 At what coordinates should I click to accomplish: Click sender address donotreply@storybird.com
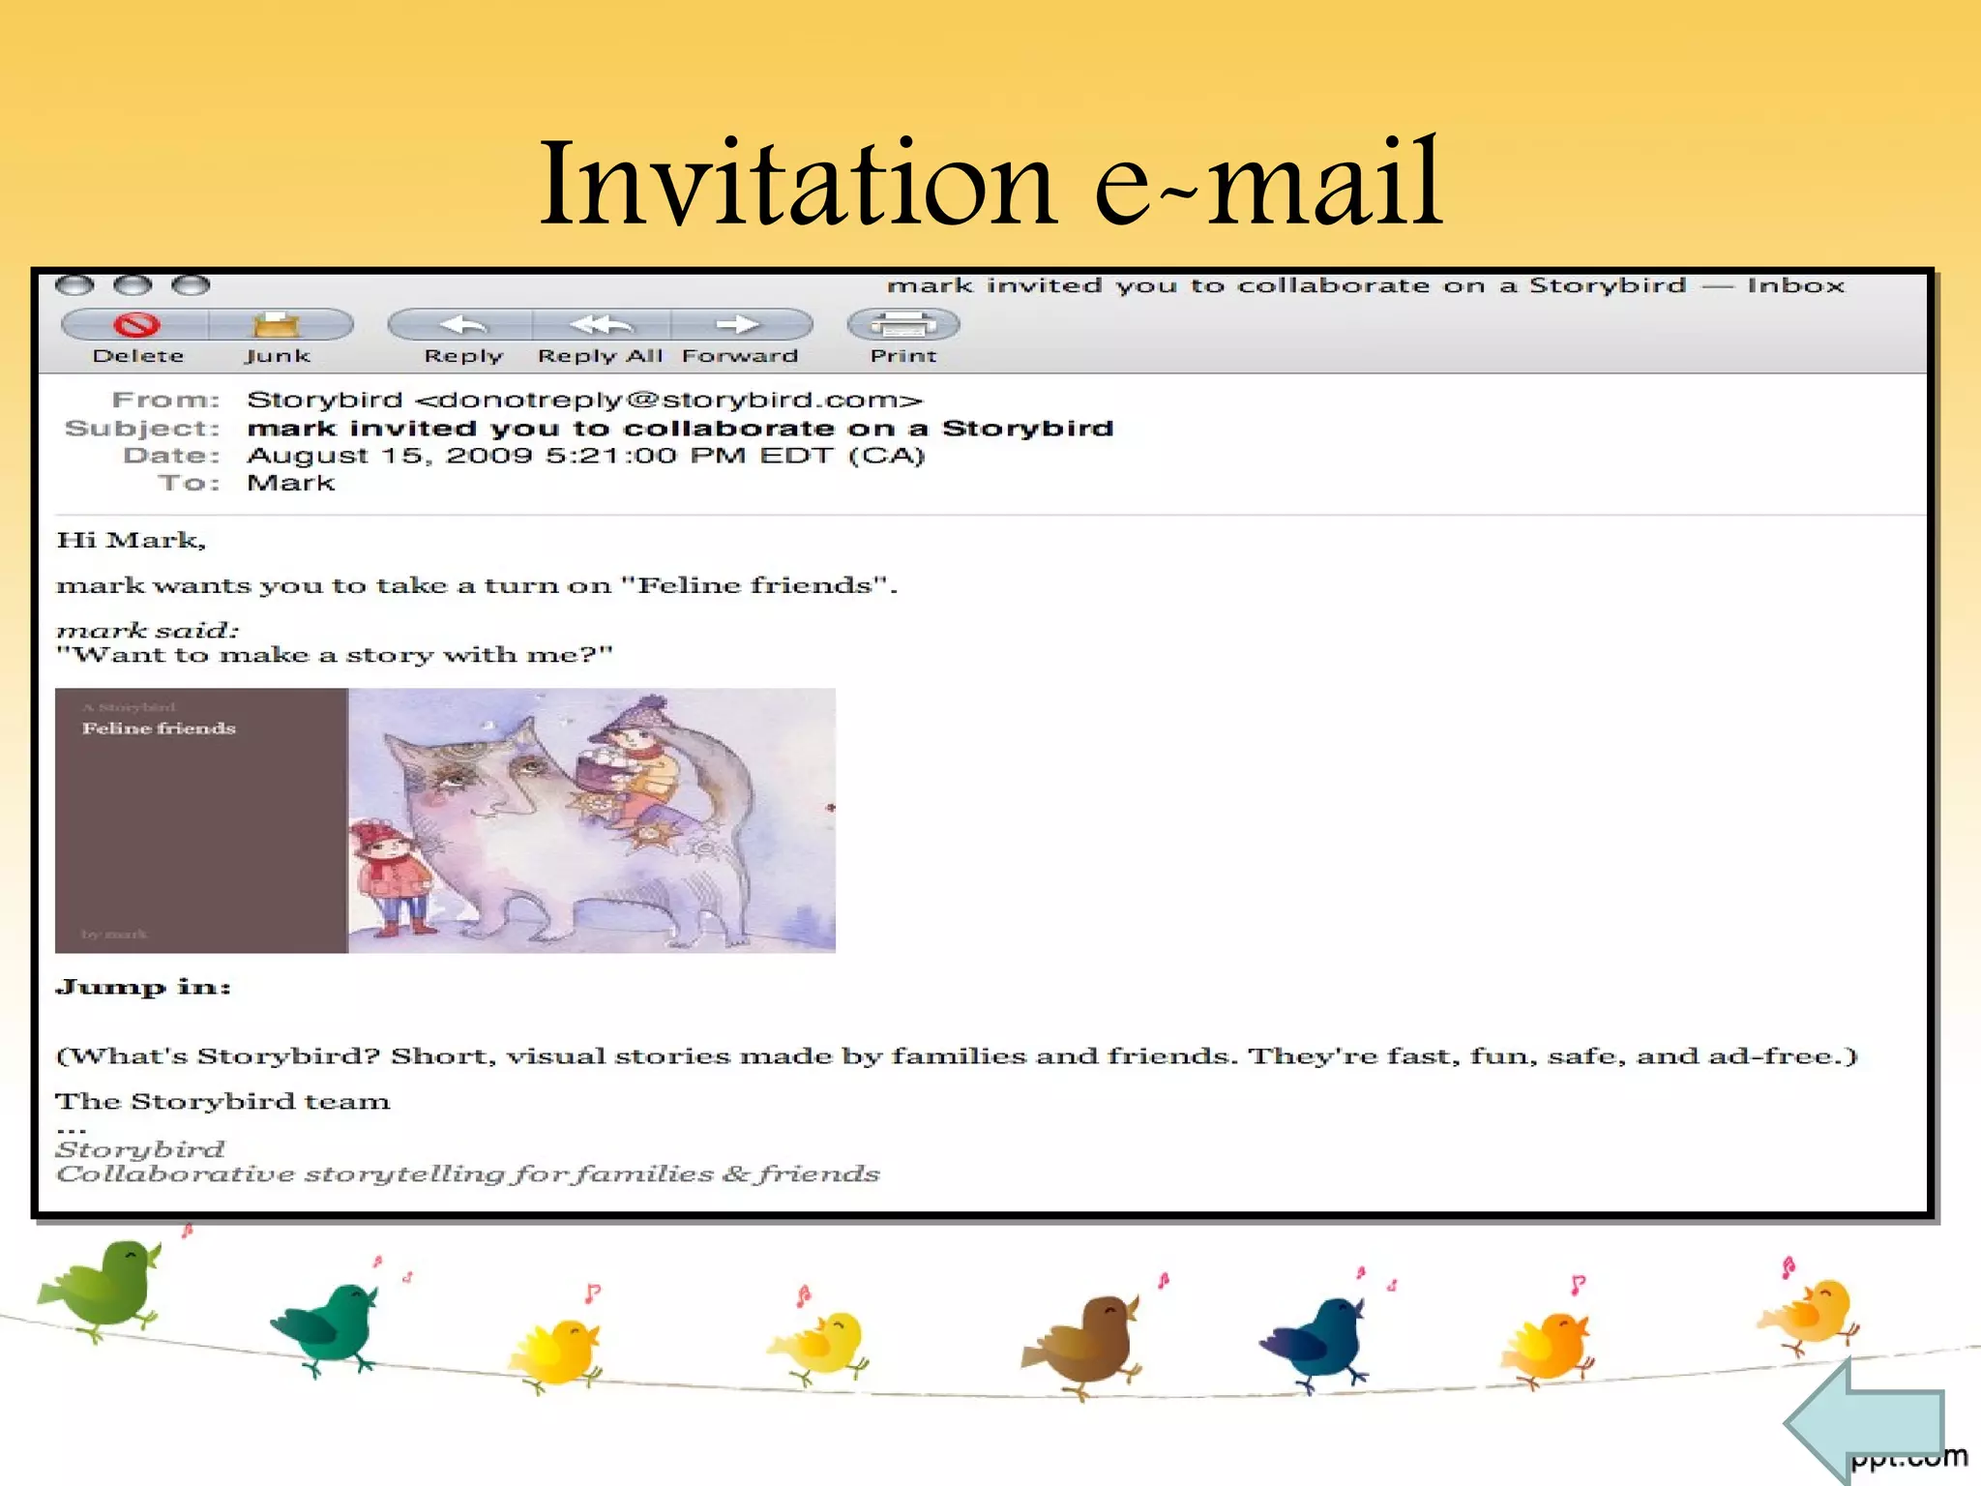(x=668, y=400)
